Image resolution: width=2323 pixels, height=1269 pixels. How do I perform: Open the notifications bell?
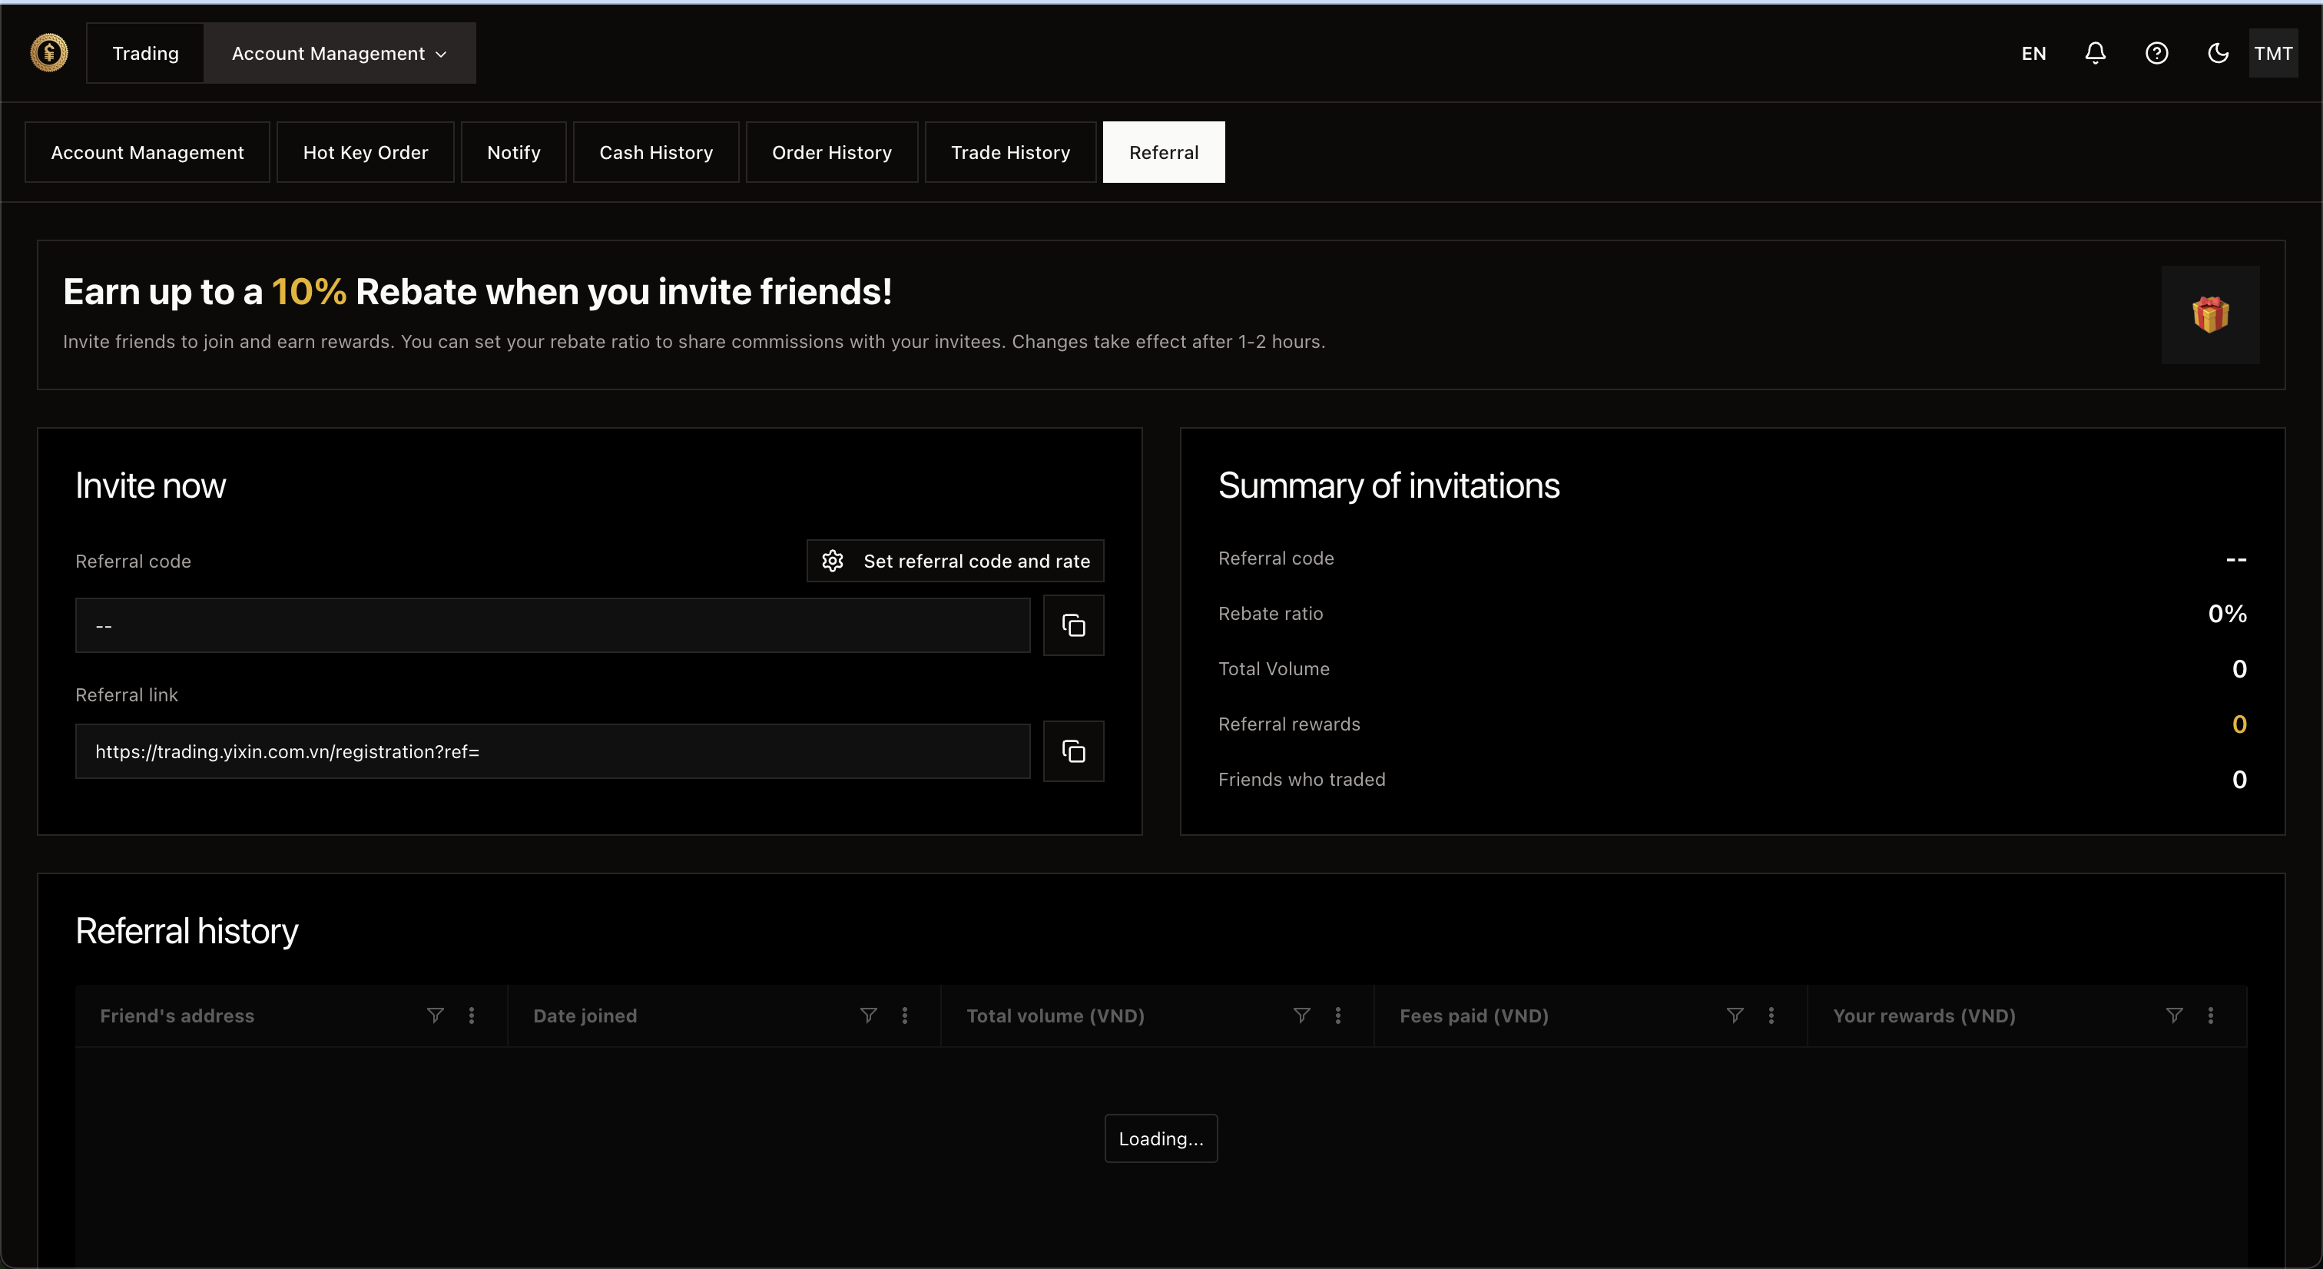[x=2095, y=53]
